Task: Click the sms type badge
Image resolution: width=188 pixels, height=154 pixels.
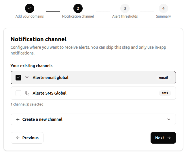Action: [x=165, y=93]
